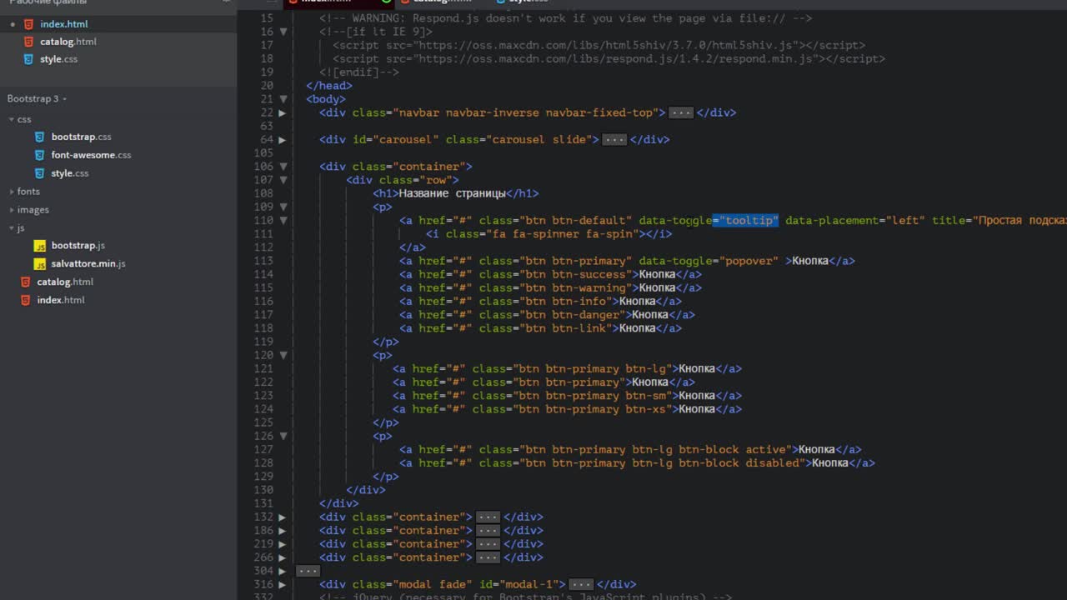Collapse paragraph fold at line 120
1067x600 pixels.
[x=283, y=355]
